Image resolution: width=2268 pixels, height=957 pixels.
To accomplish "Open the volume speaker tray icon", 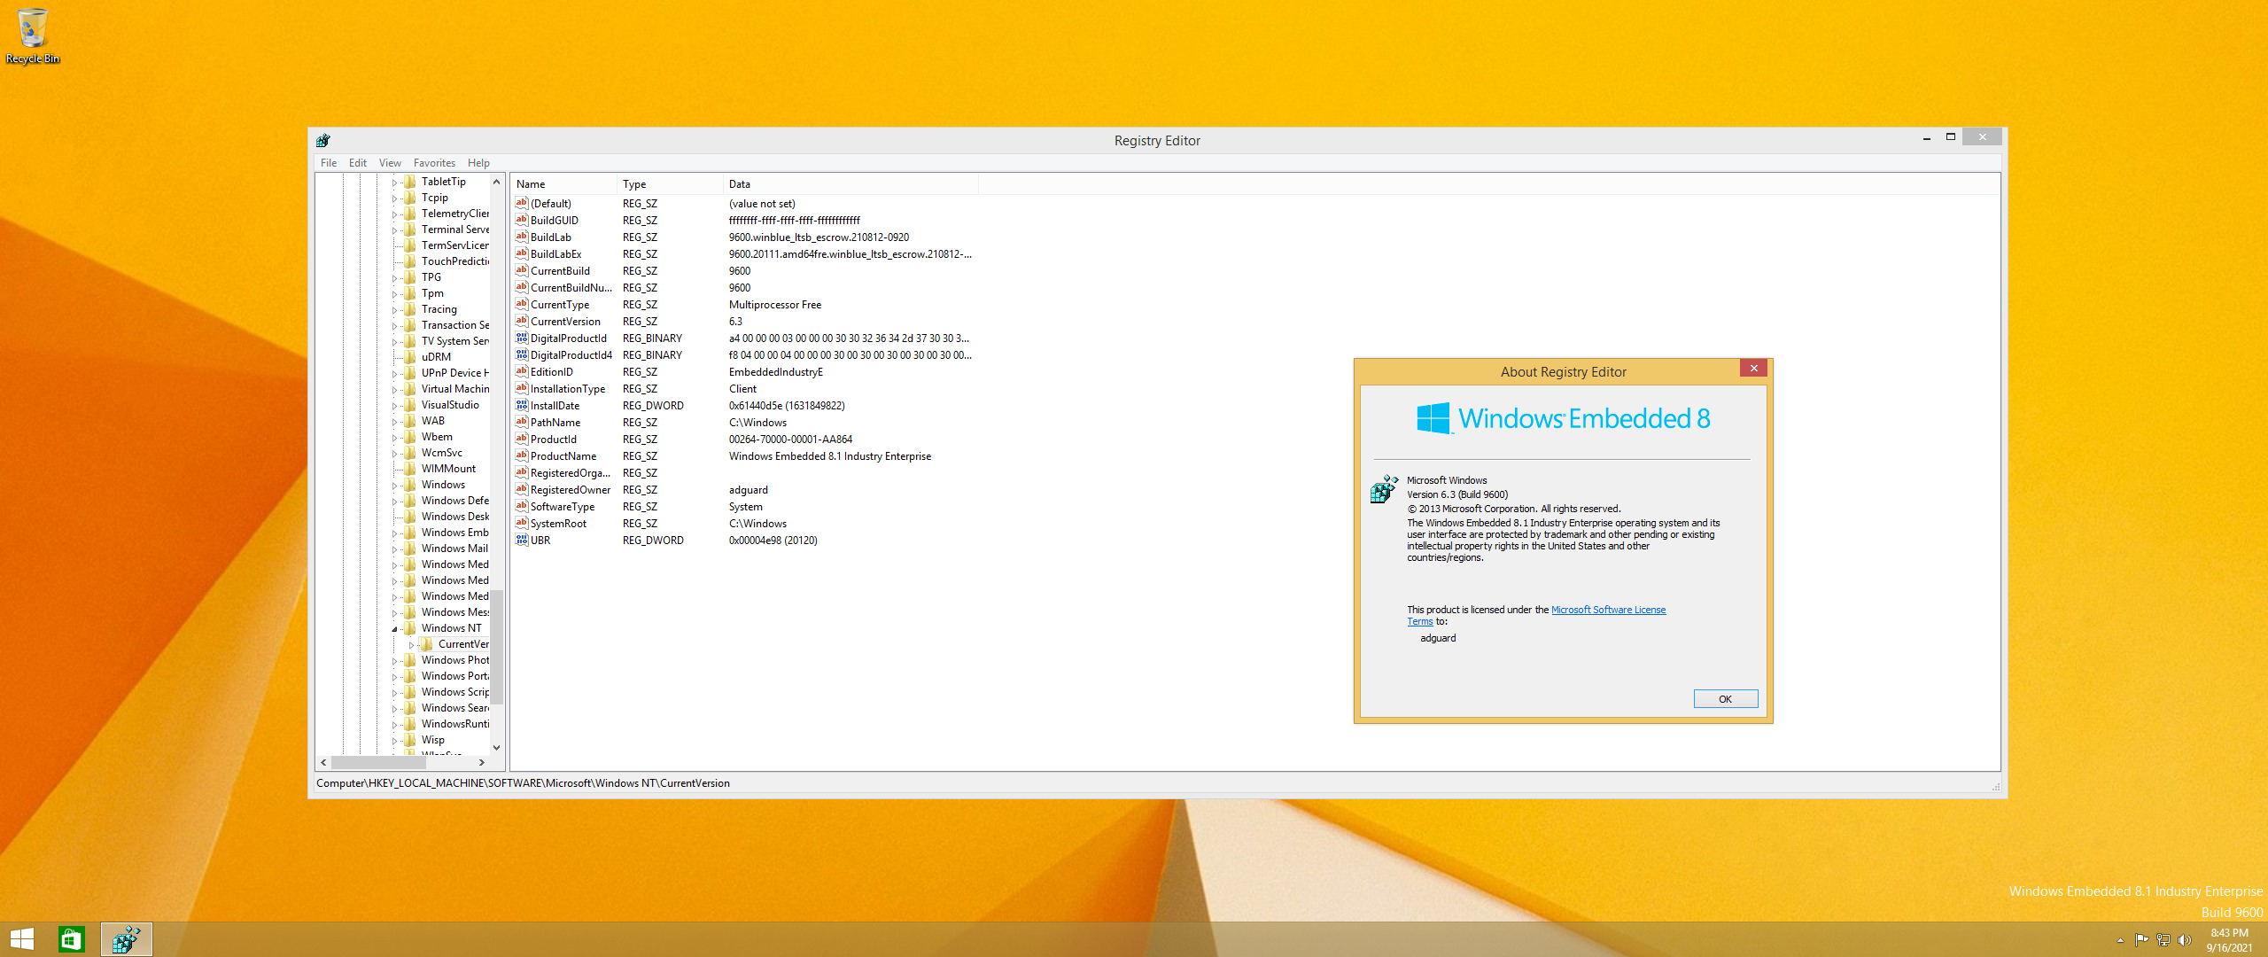I will 2185,940.
